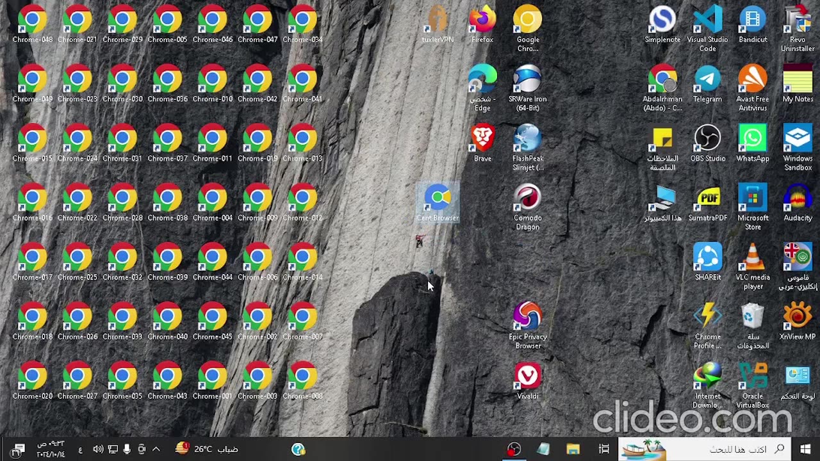Select the Chrome-026 profile shortcut
Viewport: 820px width, 461px height.
pos(78,322)
